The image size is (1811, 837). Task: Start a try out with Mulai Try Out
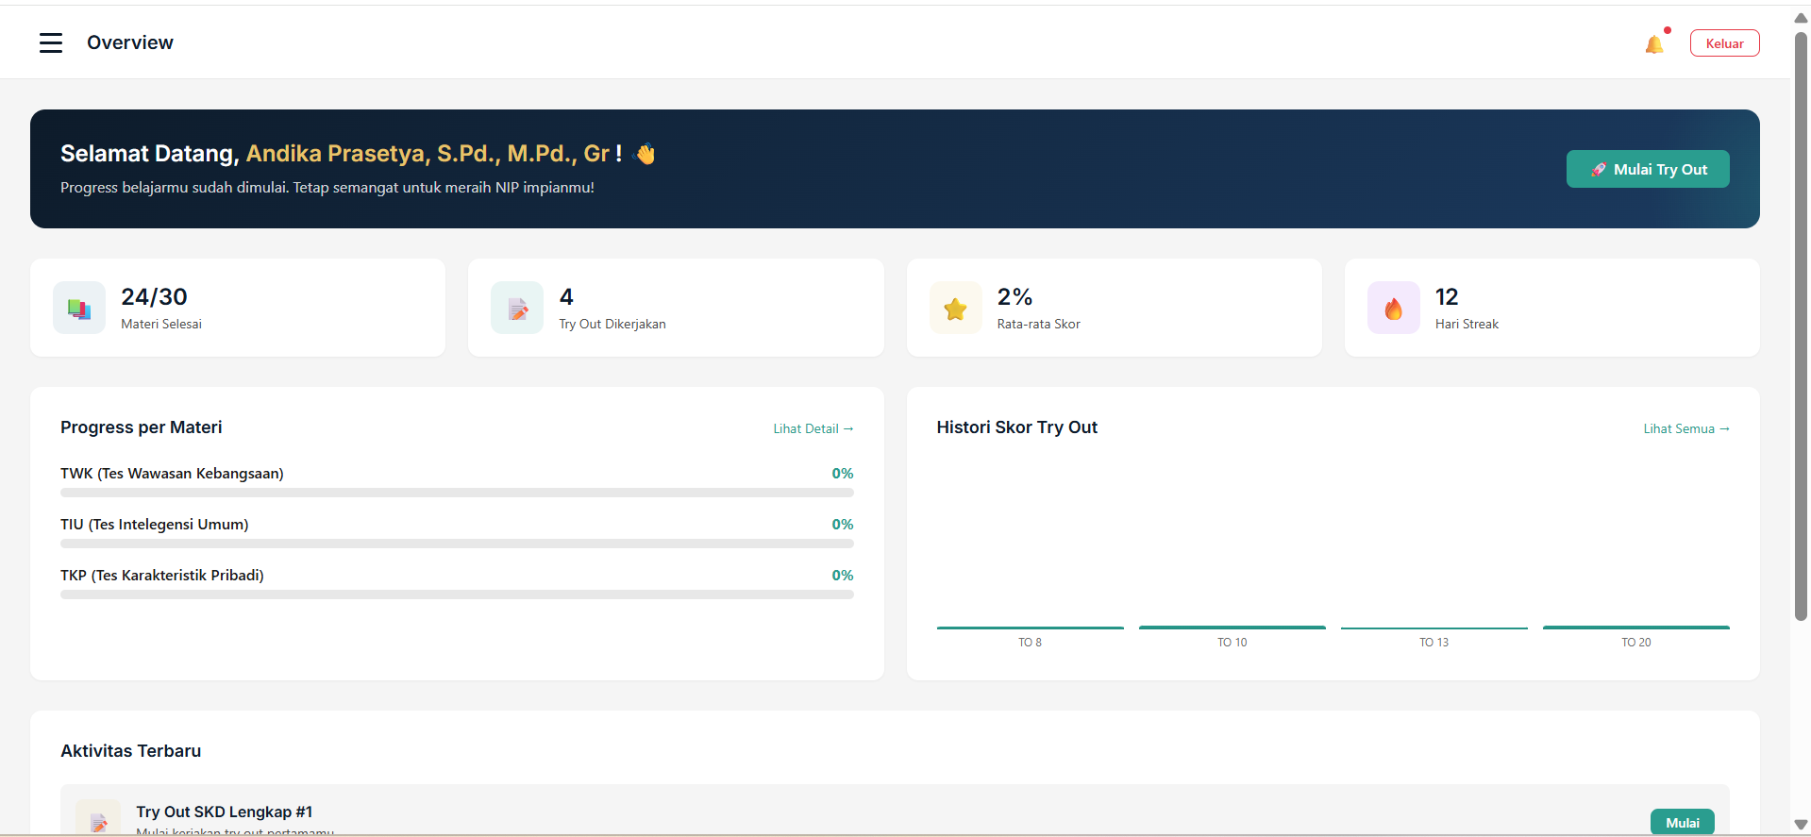(x=1647, y=170)
